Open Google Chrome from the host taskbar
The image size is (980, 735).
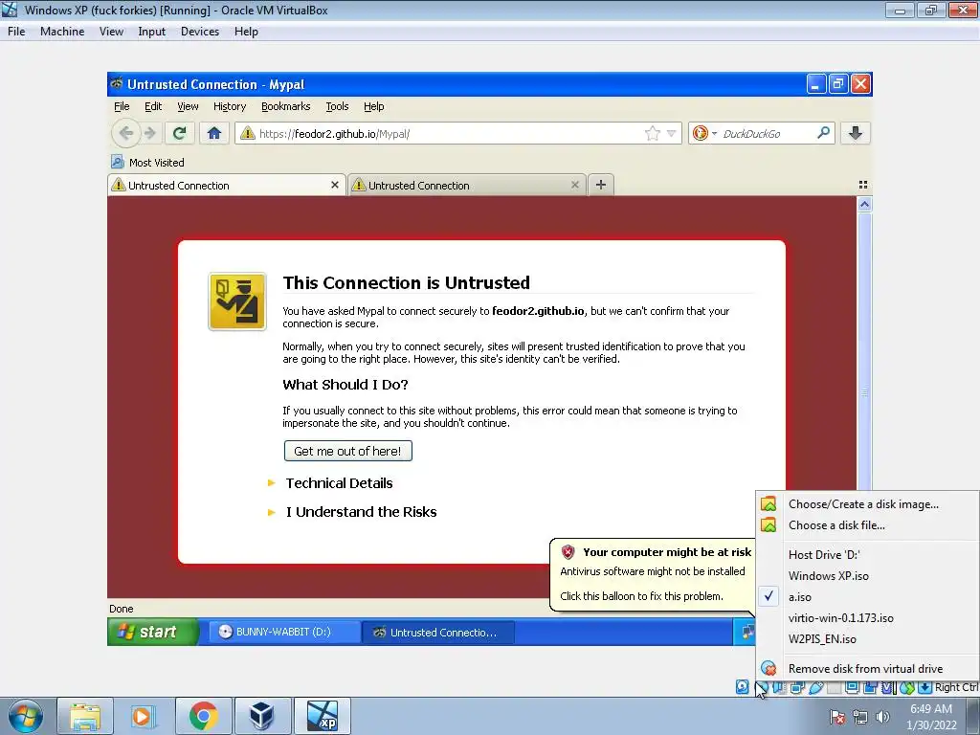(204, 716)
